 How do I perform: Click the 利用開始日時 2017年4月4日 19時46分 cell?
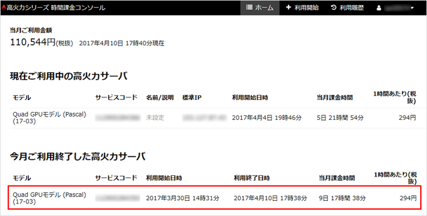pos(266,118)
